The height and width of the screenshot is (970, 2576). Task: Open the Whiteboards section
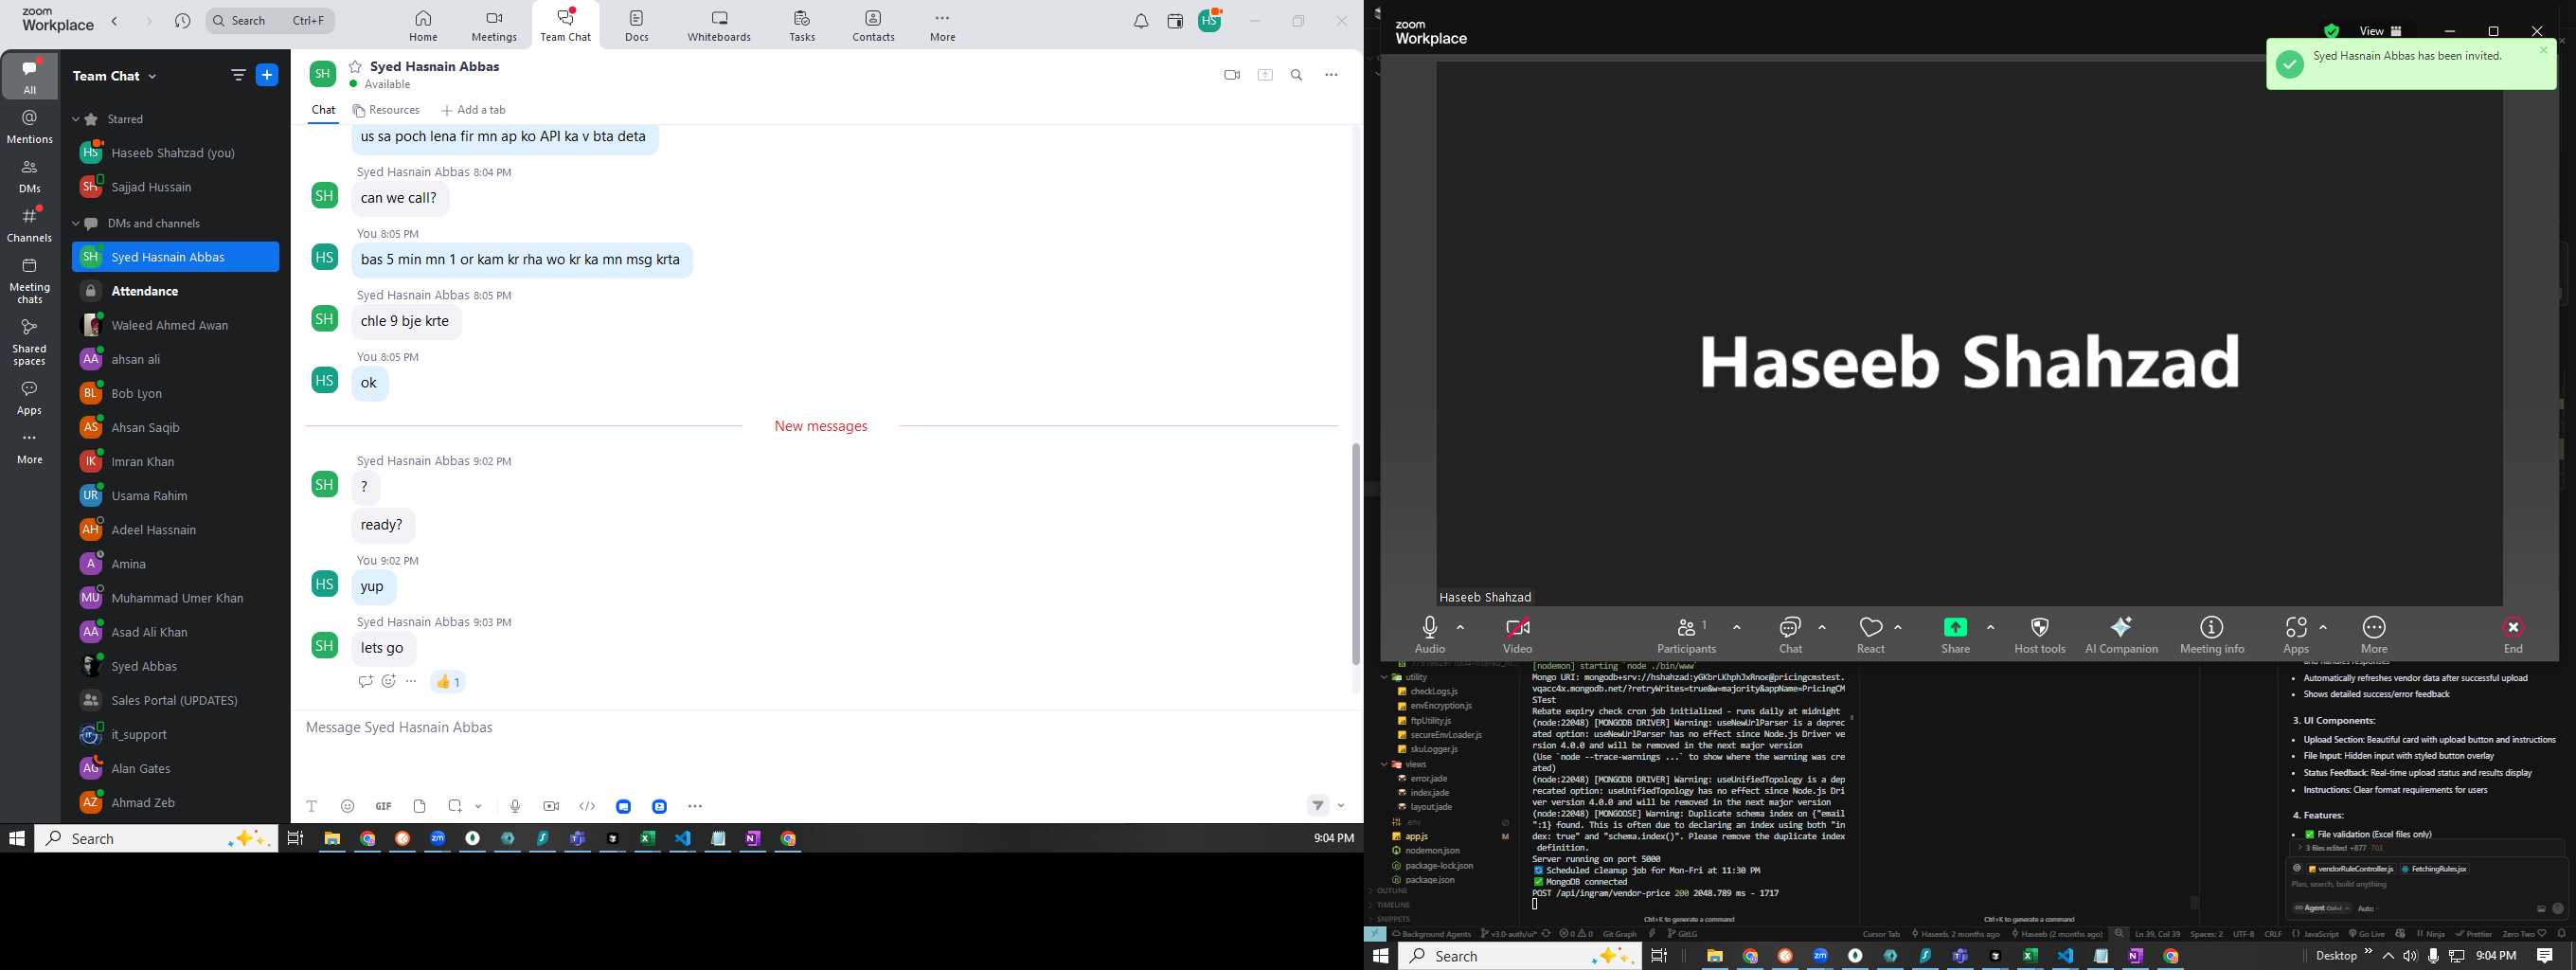coord(719,26)
